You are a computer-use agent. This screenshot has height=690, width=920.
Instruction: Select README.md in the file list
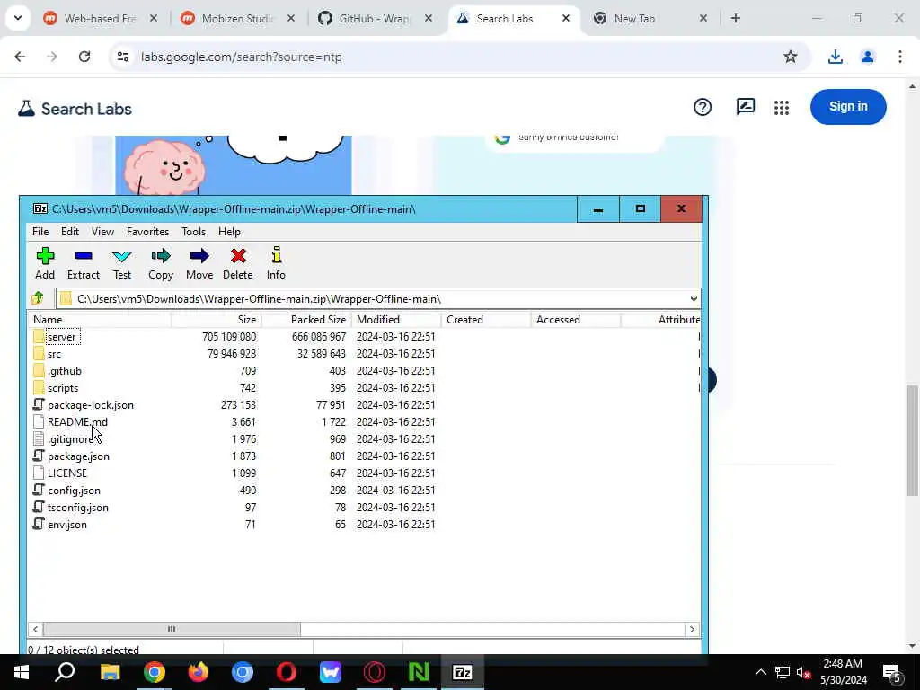[77, 422]
